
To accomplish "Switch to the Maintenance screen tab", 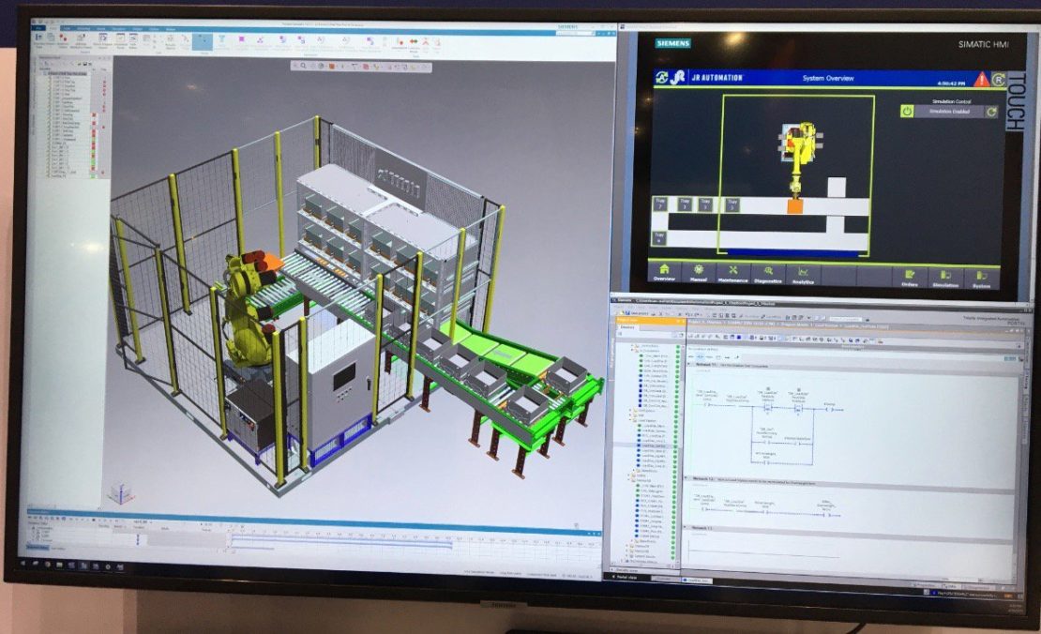I will 732,270.
